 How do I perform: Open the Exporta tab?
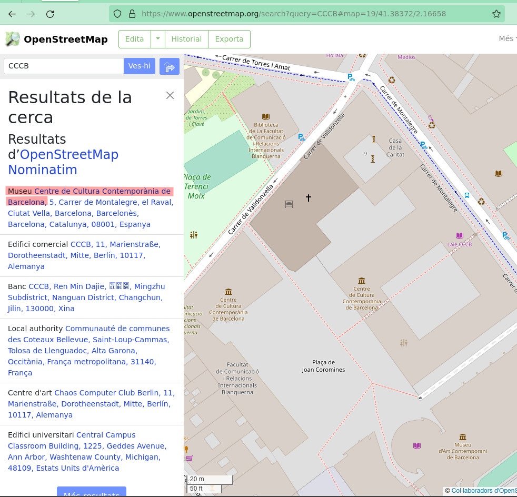pyautogui.click(x=229, y=39)
